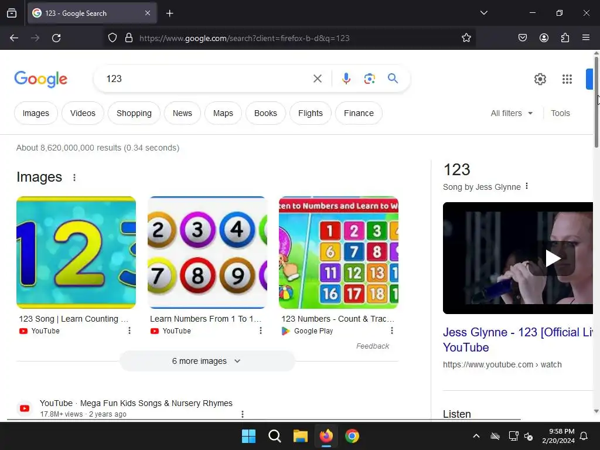Expand 6 more images
Image resolution: width=600 pixels, height=450 pixels.
click(x=207, y=361)
